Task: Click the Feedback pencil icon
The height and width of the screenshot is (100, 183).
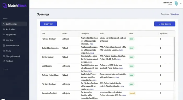Action: click(4, 61)
